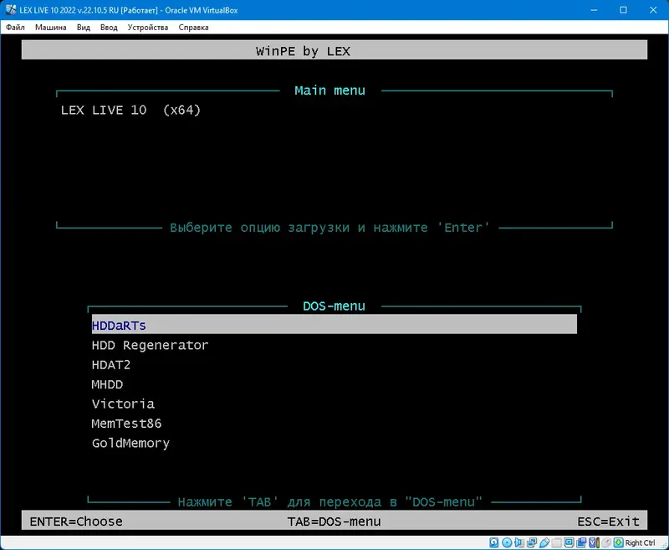Open the Машина menu
Viewport: 669px width, 550px height.
tap(51, 28)
